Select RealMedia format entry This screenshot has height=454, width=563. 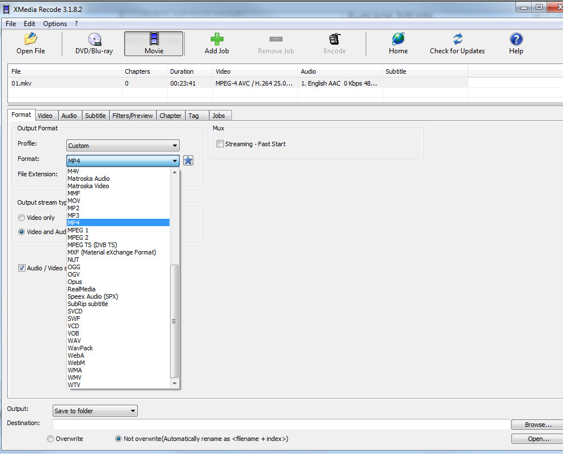[x=118, y=289]
